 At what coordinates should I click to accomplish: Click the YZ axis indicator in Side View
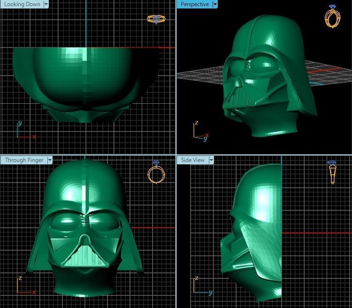tap(203, 285)
